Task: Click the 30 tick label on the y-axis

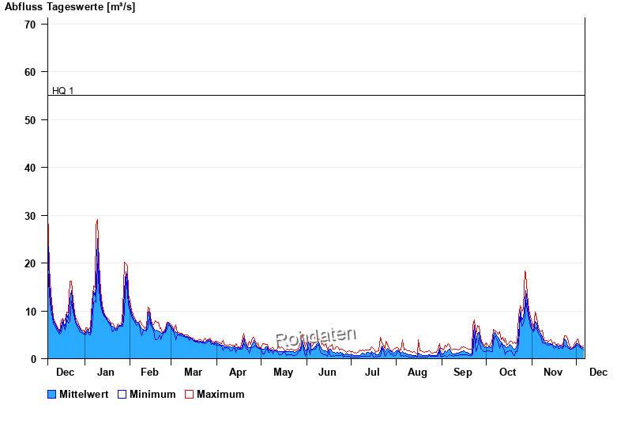Action: pos(30,216)
